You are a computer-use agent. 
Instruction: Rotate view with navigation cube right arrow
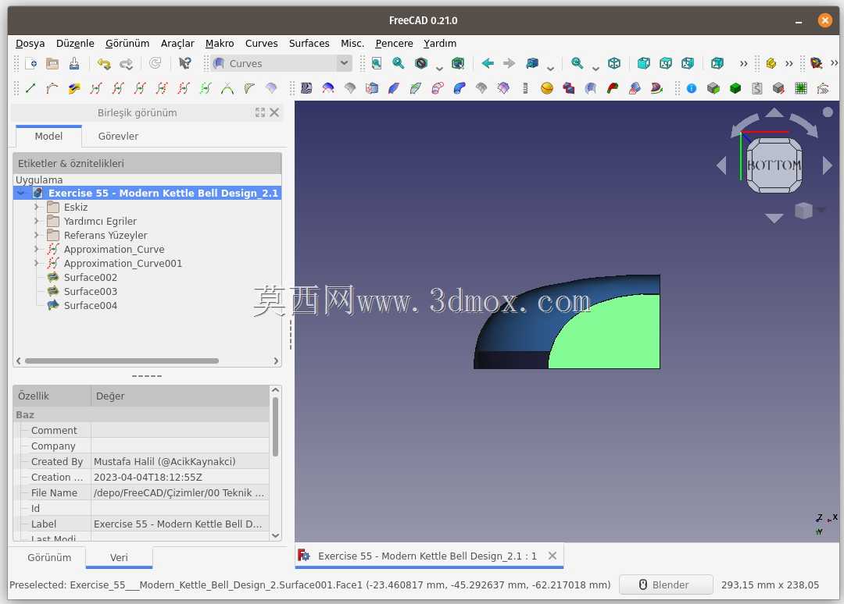828,165
